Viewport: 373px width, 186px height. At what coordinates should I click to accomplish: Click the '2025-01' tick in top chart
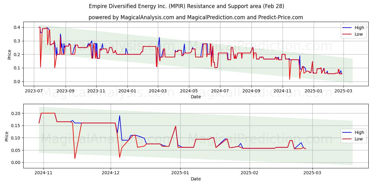coord(313,91)
